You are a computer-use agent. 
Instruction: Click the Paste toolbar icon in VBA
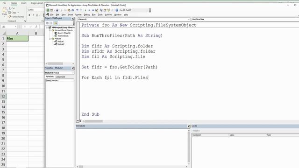coord(69,10)
